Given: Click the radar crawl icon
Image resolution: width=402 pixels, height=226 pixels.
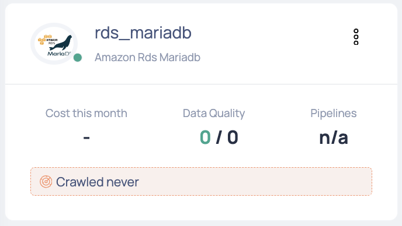Looking at the screenshot, I should point(46,182).
